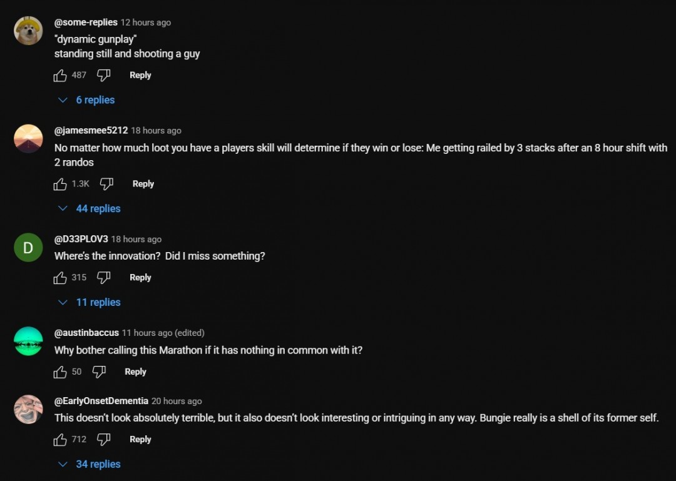The image size is (676, 481).
Task: Reply to @austinbaccus's comment
Action: (135, 372)
